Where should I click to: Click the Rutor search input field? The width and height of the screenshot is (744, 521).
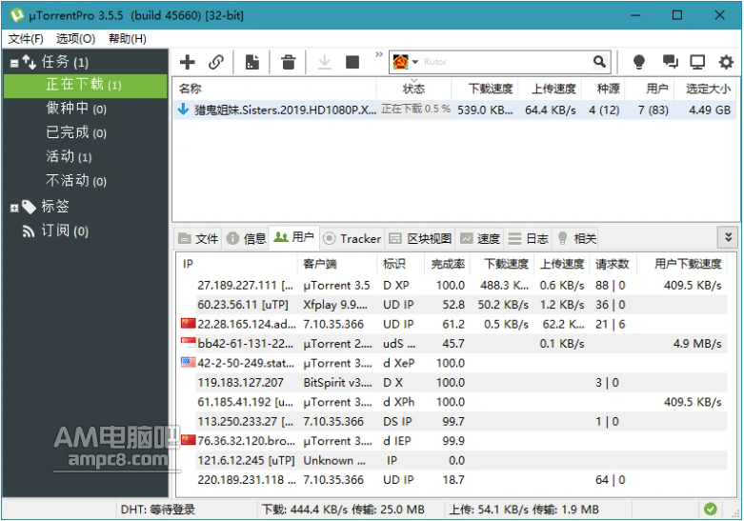tap(505, 62)
